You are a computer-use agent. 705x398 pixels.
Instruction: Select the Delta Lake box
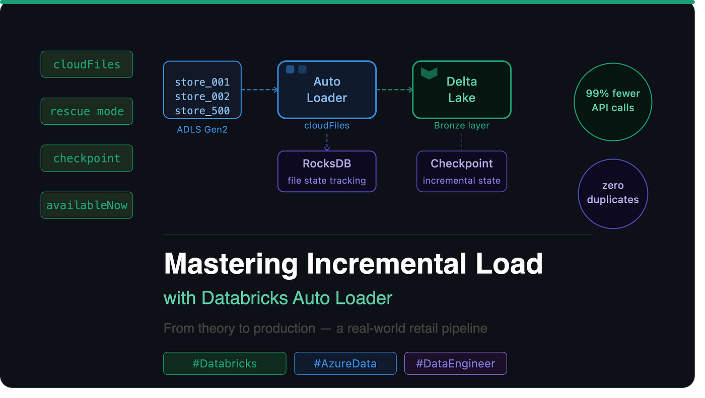point(462,90)
